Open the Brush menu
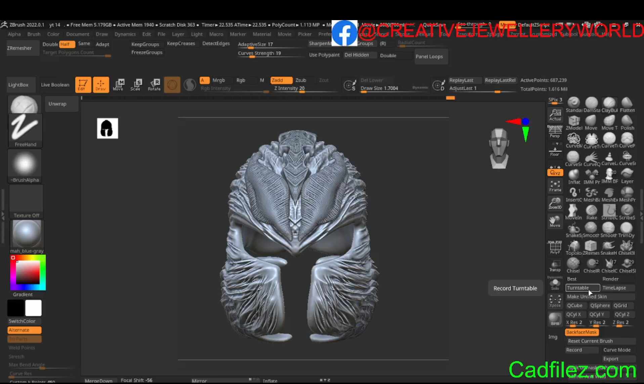Image resolution: width=644 pixels, height=384 pixels. click(x=34, y=34)
